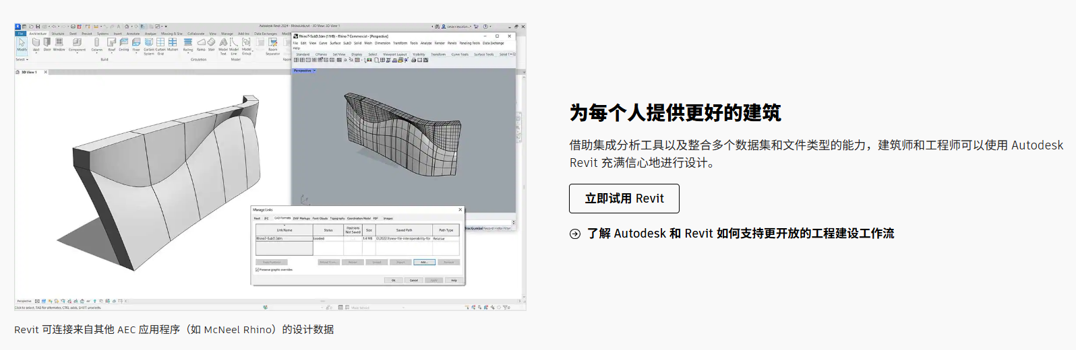Choose the Window tool in Build panel
The height and width of the screenshot is (350, 1076).
[x=59, y=43]
